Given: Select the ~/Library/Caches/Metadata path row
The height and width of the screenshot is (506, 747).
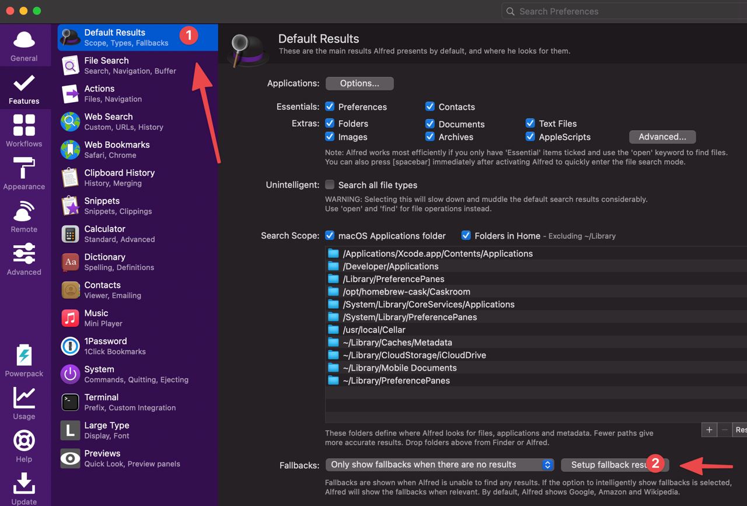Looking at the screenshot, I should tap(536, 342).
